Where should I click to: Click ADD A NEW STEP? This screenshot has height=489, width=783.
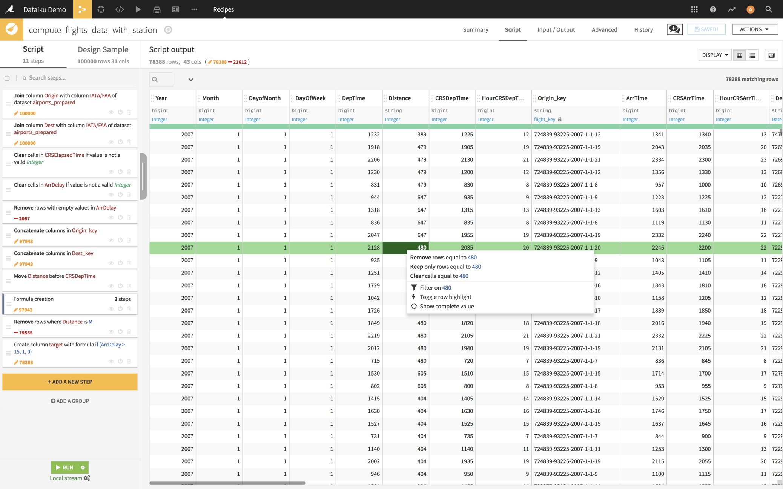[x=70, y=382]
